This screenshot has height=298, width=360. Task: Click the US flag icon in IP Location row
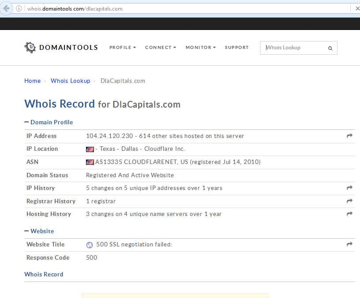point(90,149)
